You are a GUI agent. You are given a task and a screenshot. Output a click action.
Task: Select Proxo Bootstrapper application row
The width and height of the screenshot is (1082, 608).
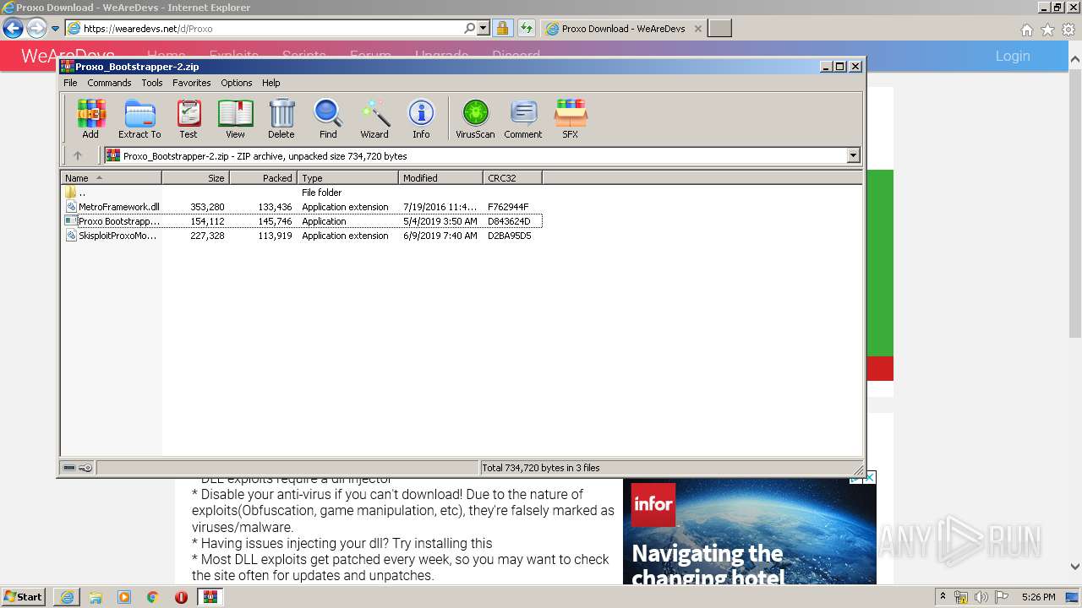coord(302,221)
